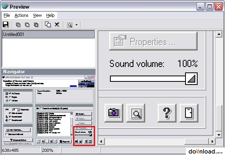Image resolution: width=225 pixels, height=155 pixels.
Task: Open the Actions menu
Action: tap(22, 15)
